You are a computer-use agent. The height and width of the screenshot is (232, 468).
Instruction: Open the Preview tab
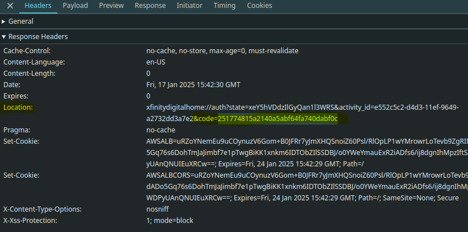[111, 6]
